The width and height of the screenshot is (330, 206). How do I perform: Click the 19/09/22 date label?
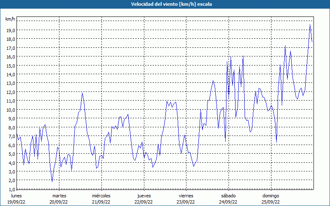[x=16, y=202]
